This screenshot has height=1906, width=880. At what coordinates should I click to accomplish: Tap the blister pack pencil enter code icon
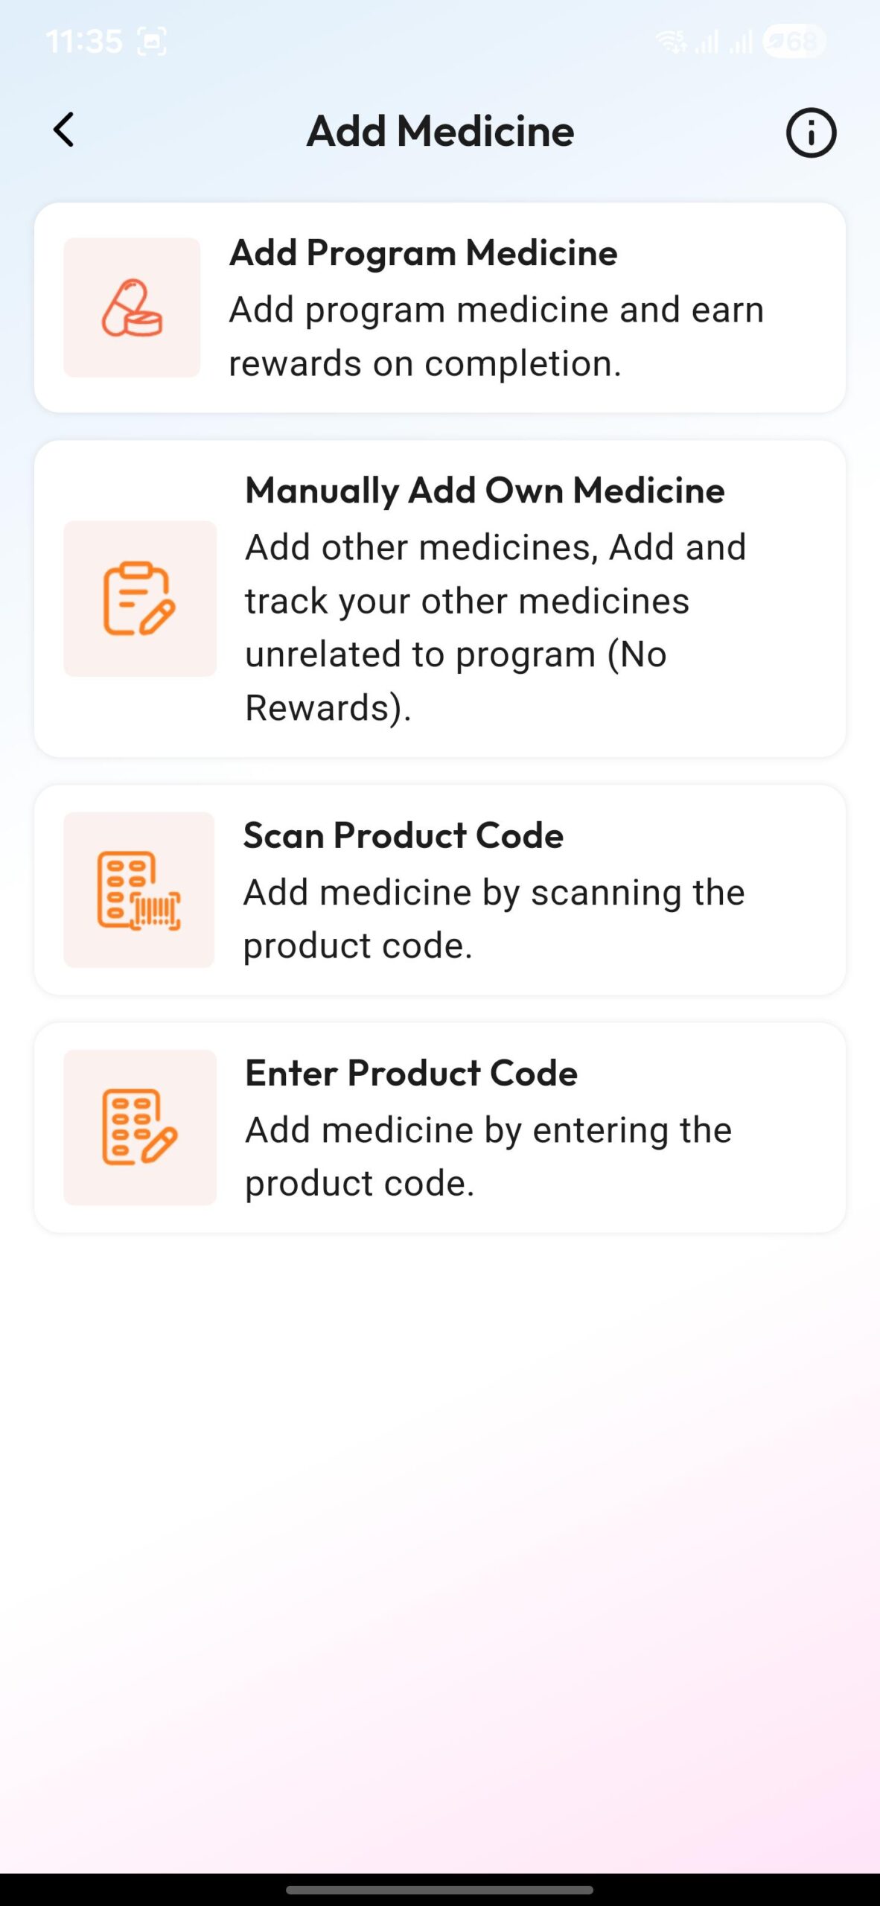point(139,1127)
